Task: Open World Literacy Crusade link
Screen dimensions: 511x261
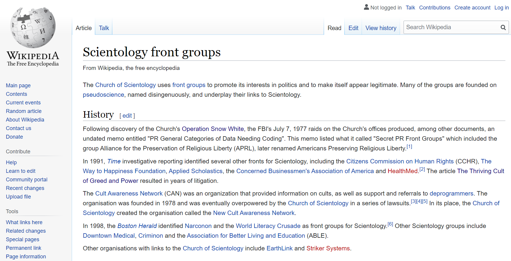Action: [268, 226]
